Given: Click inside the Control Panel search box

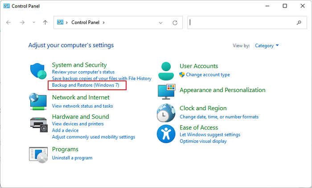Looking at the screenshot, I should 241,22.
